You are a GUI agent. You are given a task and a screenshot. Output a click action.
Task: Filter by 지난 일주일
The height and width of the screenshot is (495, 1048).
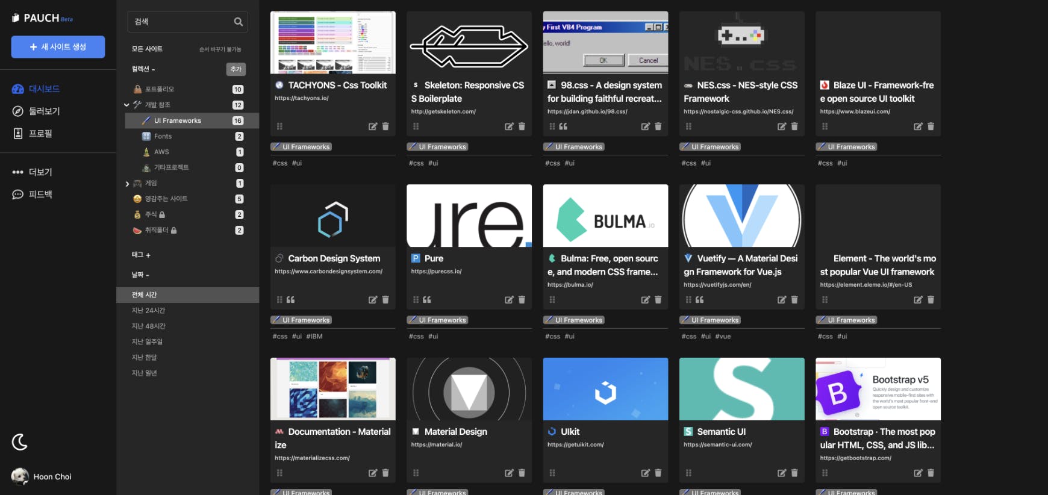tap(147, 342)
